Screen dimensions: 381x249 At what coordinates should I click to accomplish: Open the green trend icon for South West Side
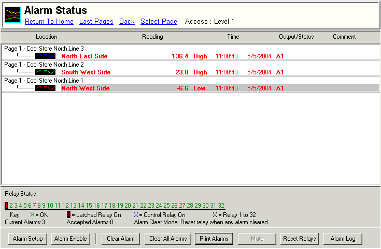tap(45, 72)
